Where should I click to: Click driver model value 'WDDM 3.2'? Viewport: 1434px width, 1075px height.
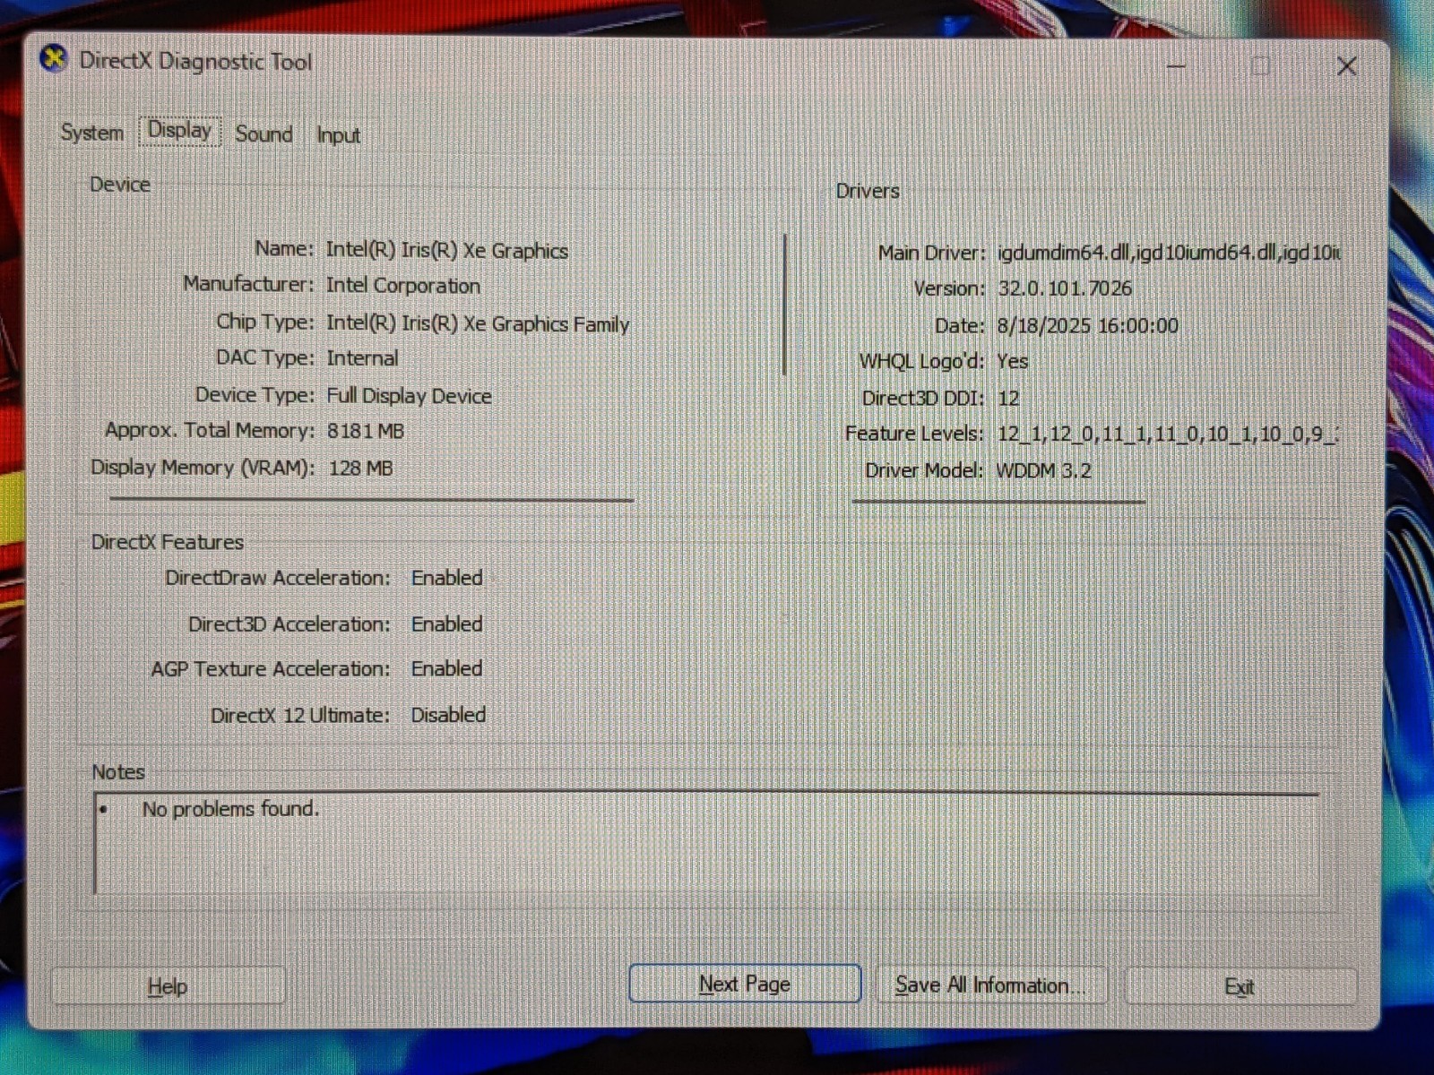[1044, 470]
